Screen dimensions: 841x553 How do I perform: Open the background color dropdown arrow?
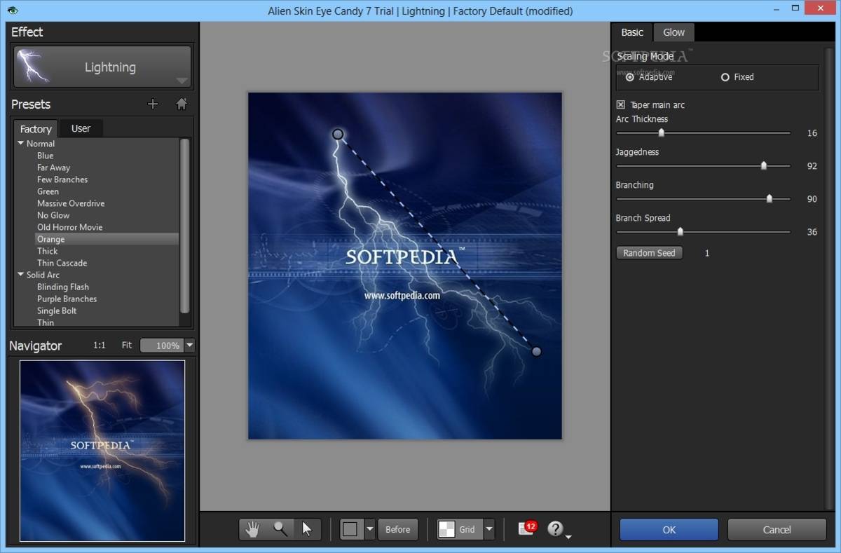click(x=369, y=529)
